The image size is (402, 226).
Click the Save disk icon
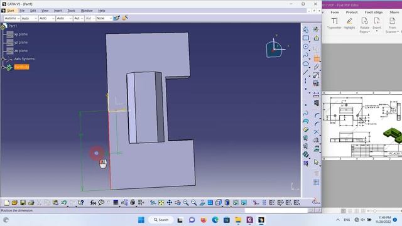tap(23, 203)
